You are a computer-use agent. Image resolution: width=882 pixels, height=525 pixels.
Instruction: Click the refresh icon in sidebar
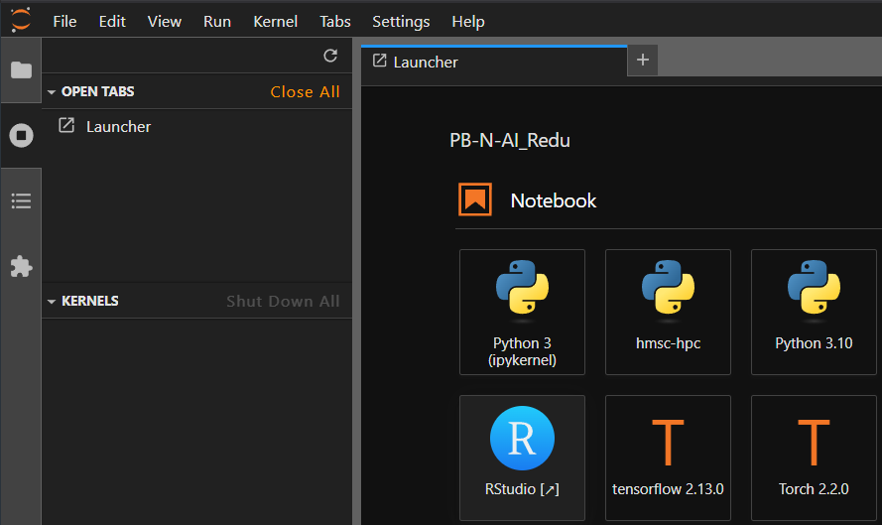click(330, 57)
